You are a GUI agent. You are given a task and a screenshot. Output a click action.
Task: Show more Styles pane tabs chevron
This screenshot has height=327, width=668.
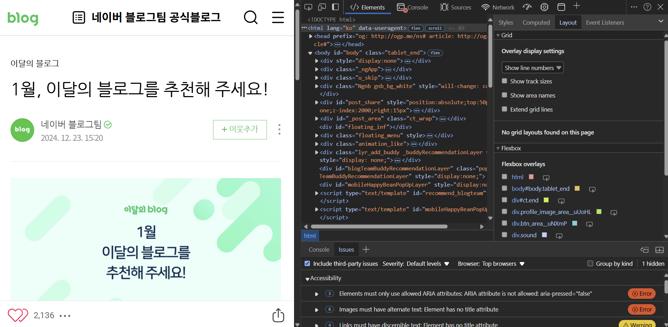(661, 21)
